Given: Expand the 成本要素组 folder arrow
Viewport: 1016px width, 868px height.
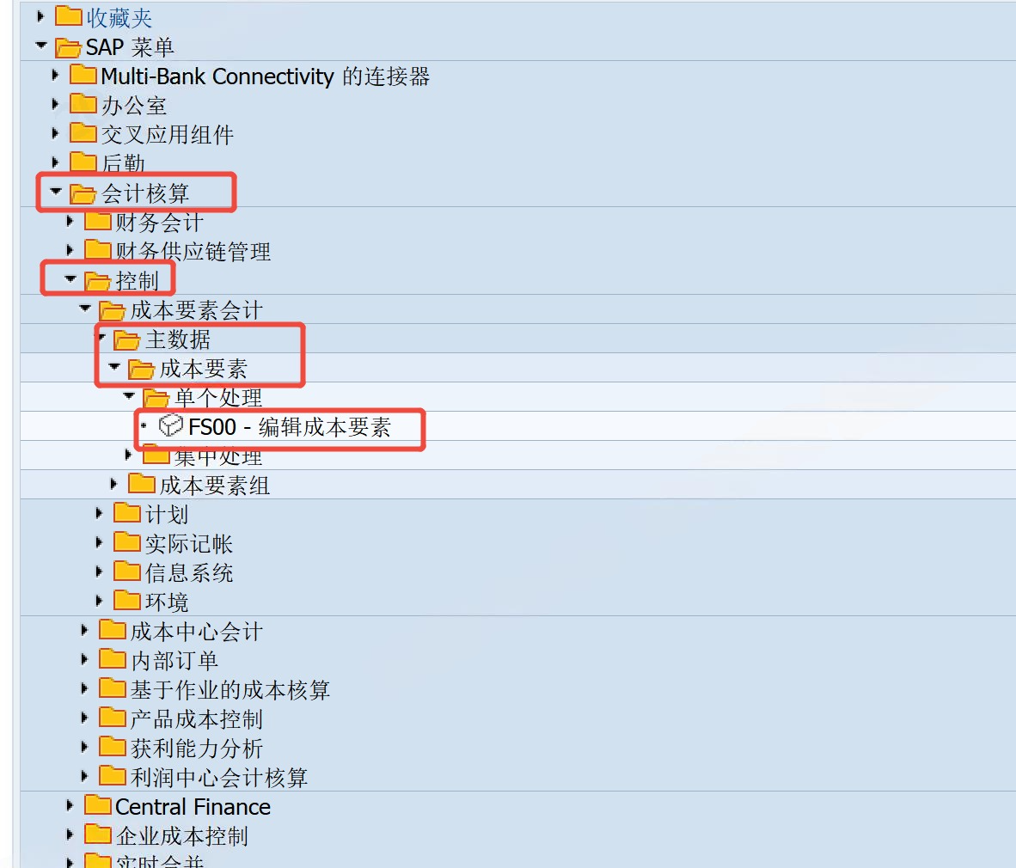Looking at the screenshot, I should (x=114, y=484).
